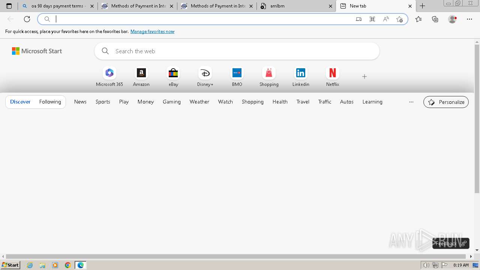Switch to the 'oa 90 days payment terms' tab
Image resolution: width=480 pixels, height=270 pixels.
[58, 6]
